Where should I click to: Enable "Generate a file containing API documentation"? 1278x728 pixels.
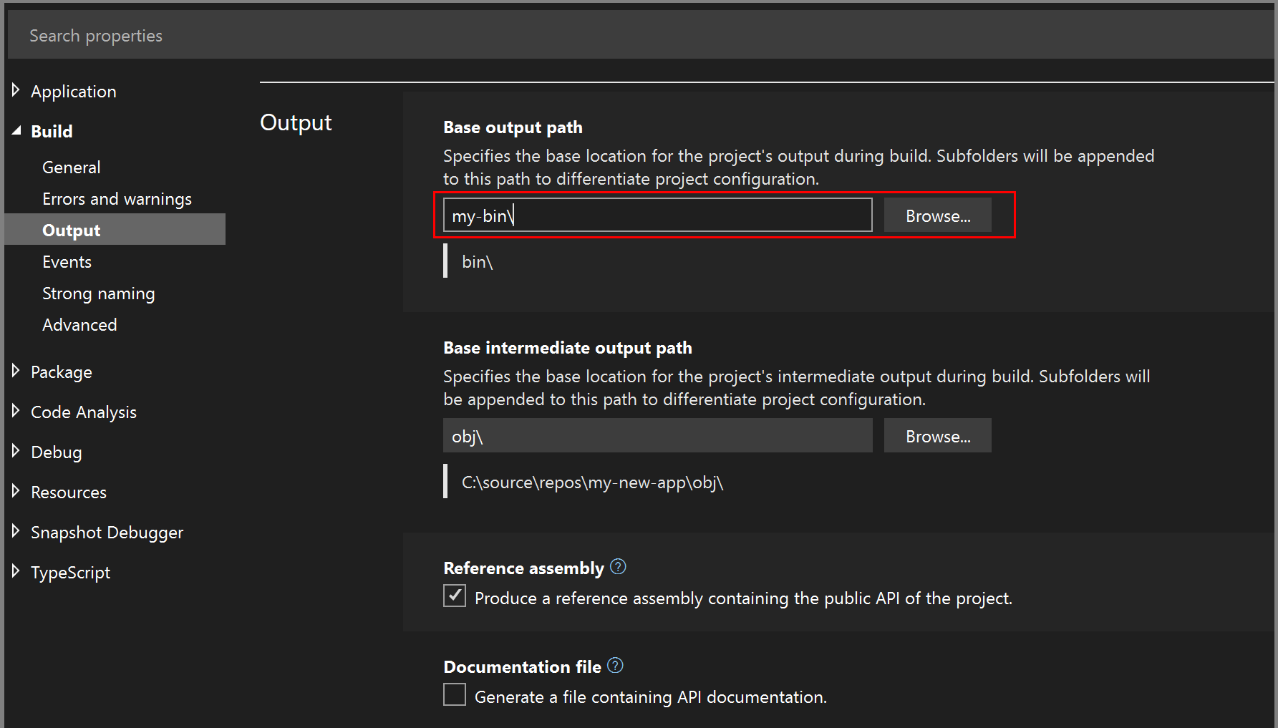[454, 694]
